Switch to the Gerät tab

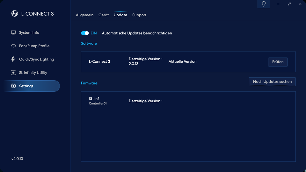(x=103, y=15)
